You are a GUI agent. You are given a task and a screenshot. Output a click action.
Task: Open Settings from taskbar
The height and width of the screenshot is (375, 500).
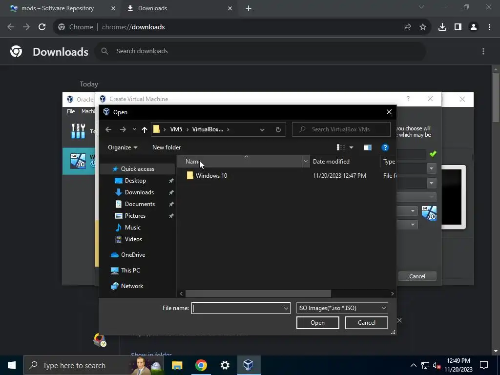[x=225, y=365]
